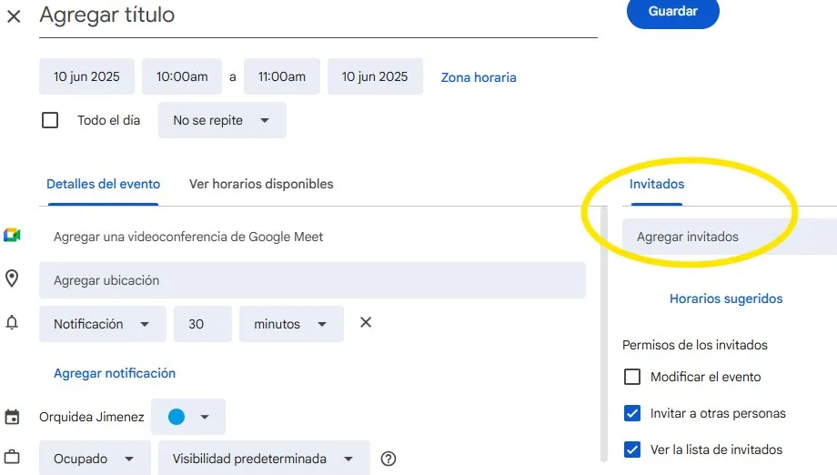This screenshot has width=837, height=475.
Task: Remove the 30 minutes notification with the X
Action: click(x=366, y=322)
